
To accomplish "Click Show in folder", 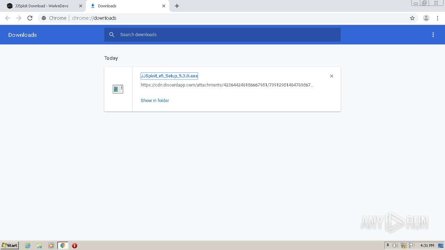I will (155, 100).
